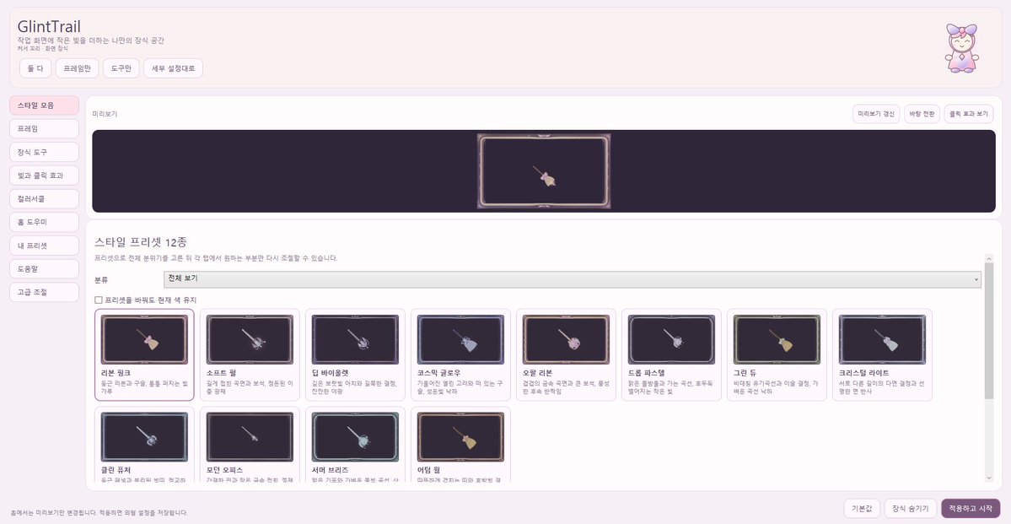Open the 스타일 모음 sidebar tab
1011x524 pixels.
click(45, 105)
